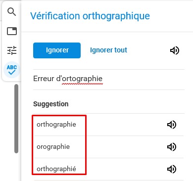Play pronunciation of orthographié suggestion
Screen dimensions: 193x181
[172, 169]
